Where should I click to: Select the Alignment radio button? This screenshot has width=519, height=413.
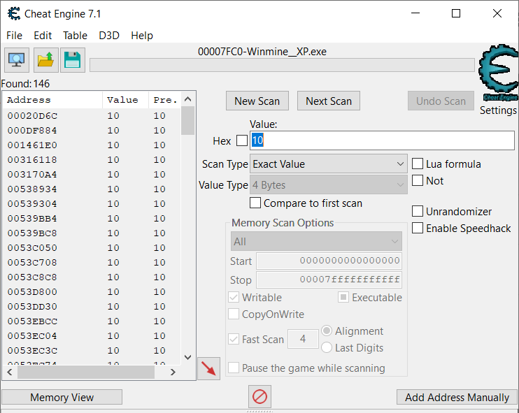327,331
